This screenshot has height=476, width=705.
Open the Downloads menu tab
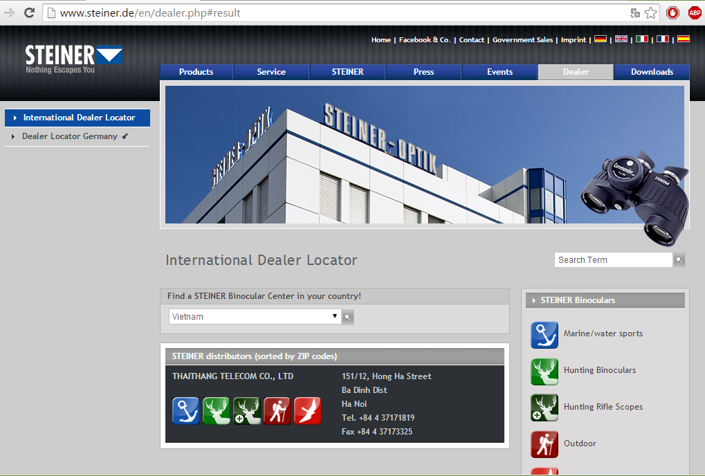tap(652, 72)
